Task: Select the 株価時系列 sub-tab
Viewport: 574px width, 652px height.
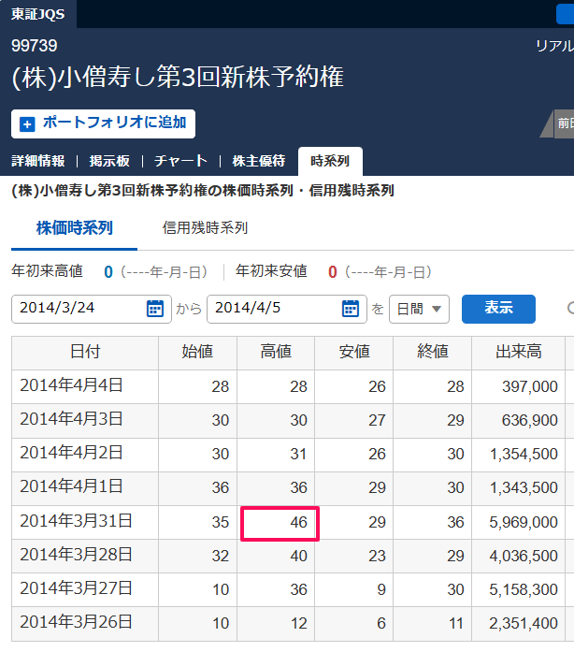Action: 74,227
